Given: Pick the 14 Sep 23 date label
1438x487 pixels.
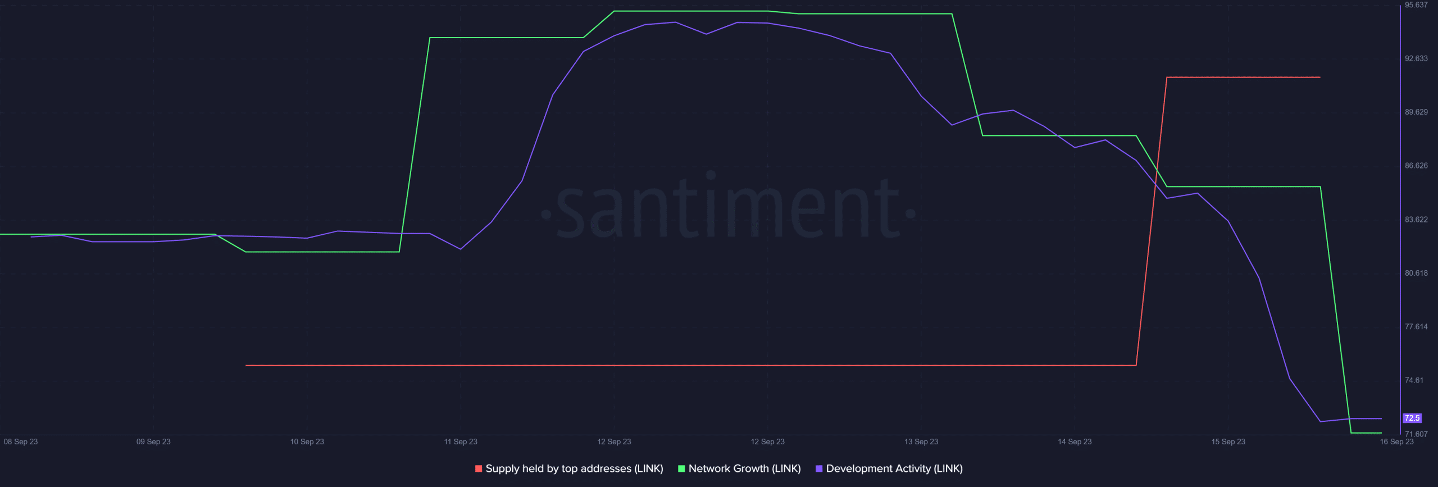Looking at the screenshot, I should point(1075,442).
